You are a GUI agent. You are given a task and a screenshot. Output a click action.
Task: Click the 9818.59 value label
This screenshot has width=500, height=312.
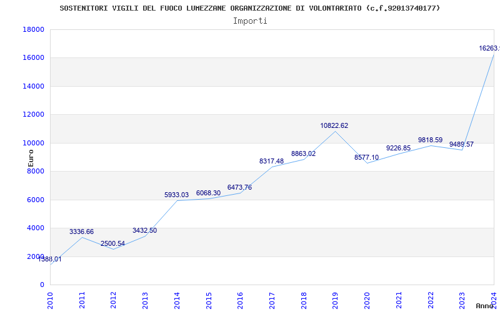click(x=430, y=140)
